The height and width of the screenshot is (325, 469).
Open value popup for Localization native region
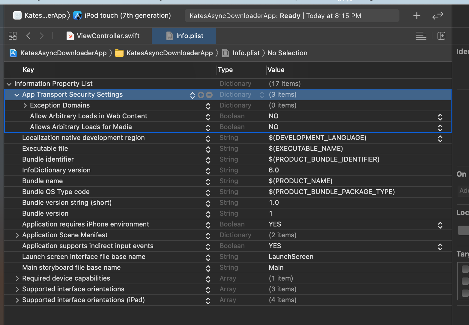(x=440, y=138)
